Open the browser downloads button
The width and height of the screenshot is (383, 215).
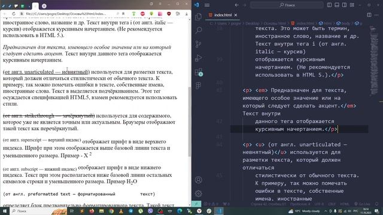pos(186,14)
